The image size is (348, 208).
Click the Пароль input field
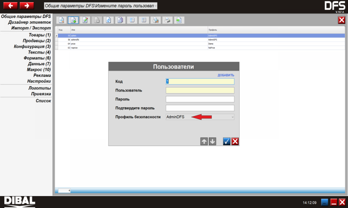(x=200, y=99)
